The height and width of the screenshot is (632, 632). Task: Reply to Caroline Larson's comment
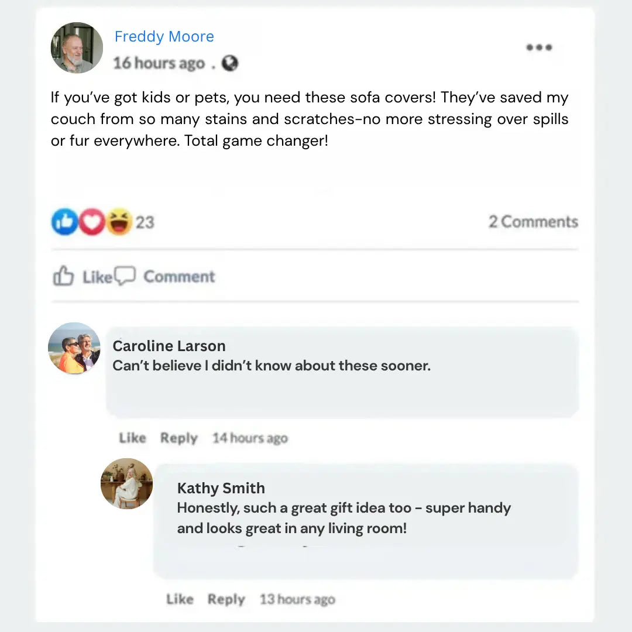pos(179,438)
